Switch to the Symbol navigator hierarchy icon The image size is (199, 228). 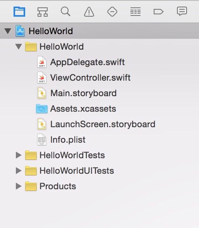click(43, 12)
